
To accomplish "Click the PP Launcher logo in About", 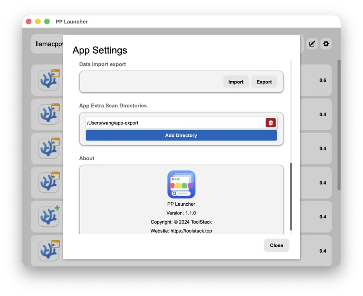I will click(x=181, y=185).
